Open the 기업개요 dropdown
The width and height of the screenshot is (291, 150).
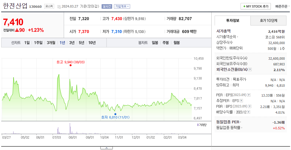click(x=122, y=6)
